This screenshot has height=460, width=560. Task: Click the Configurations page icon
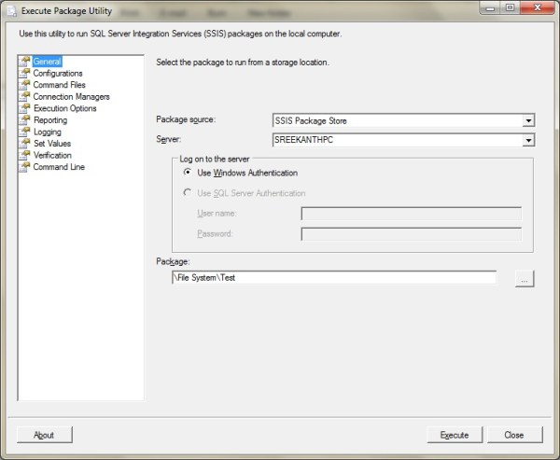[25, 74]
